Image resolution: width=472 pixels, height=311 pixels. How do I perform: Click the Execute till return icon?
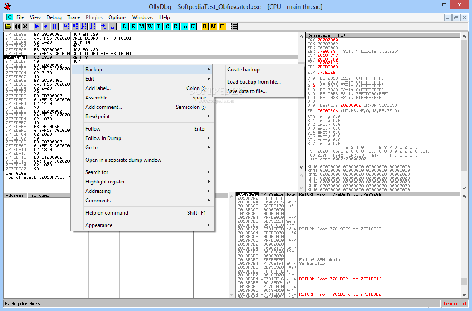click(x=104, y=26)
